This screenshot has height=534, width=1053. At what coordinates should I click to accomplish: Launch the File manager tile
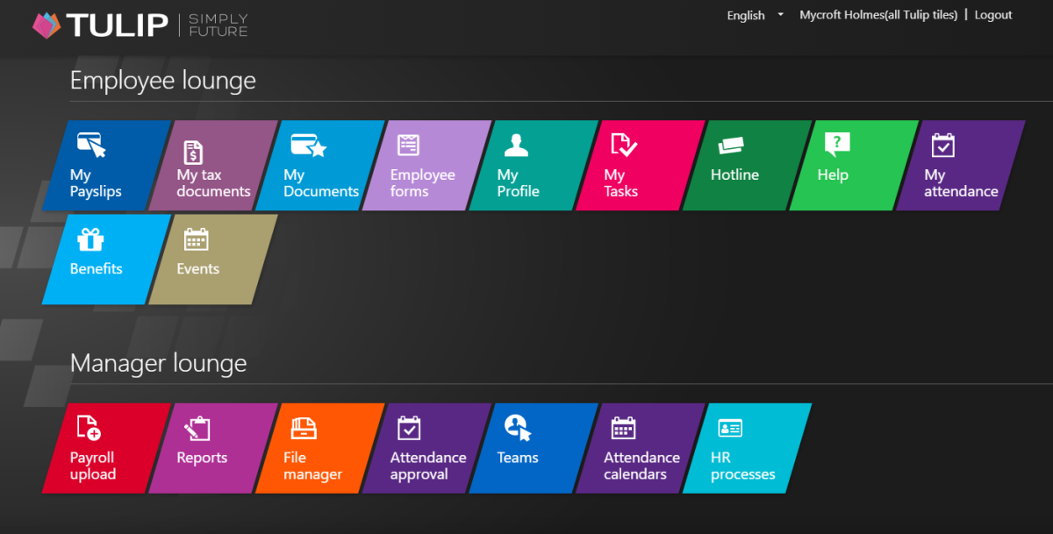point(319,448)
